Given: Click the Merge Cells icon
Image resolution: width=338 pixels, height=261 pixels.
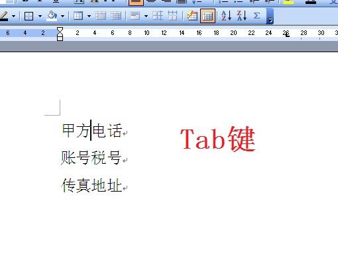Looking at the screenshot, I should click(101, 16).
